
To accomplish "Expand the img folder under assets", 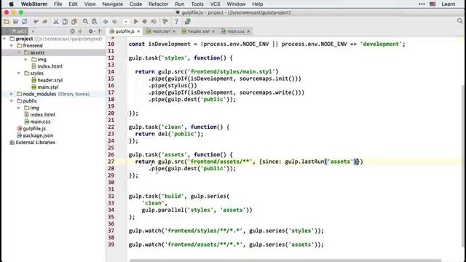I will click(26, 60).
